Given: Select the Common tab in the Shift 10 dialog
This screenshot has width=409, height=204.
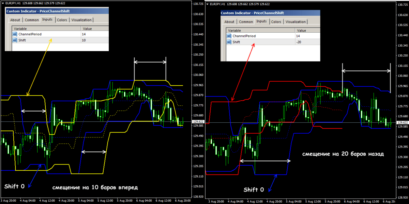Looking at the screenshot, I should click(x=32, y=20).
